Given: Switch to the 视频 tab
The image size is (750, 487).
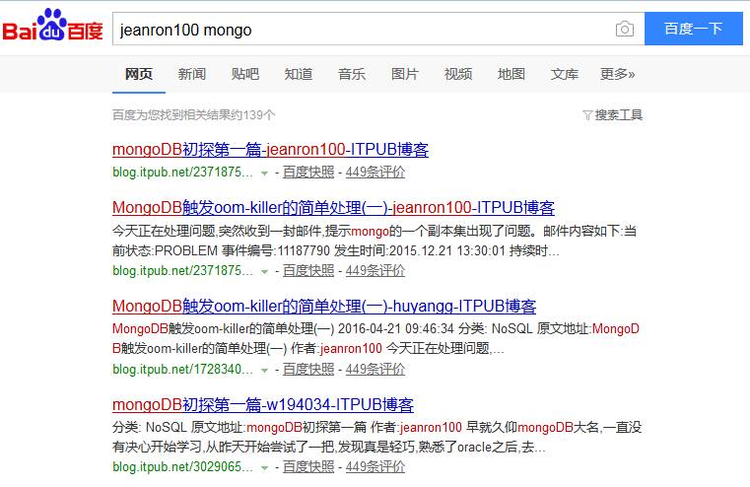Looking at the screenshot, I should tap(458, 74).
